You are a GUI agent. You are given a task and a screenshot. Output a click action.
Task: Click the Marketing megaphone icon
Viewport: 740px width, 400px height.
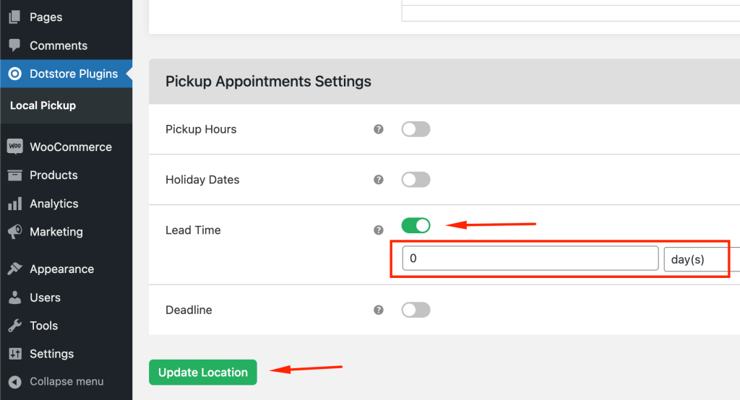[14, 232]
